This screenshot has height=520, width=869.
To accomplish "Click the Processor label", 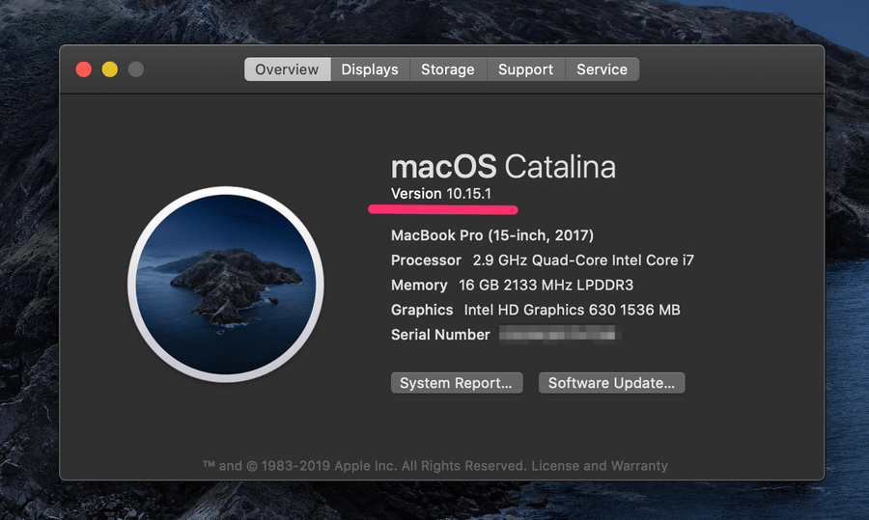I will pyautogui.click(x=426, y=260).
